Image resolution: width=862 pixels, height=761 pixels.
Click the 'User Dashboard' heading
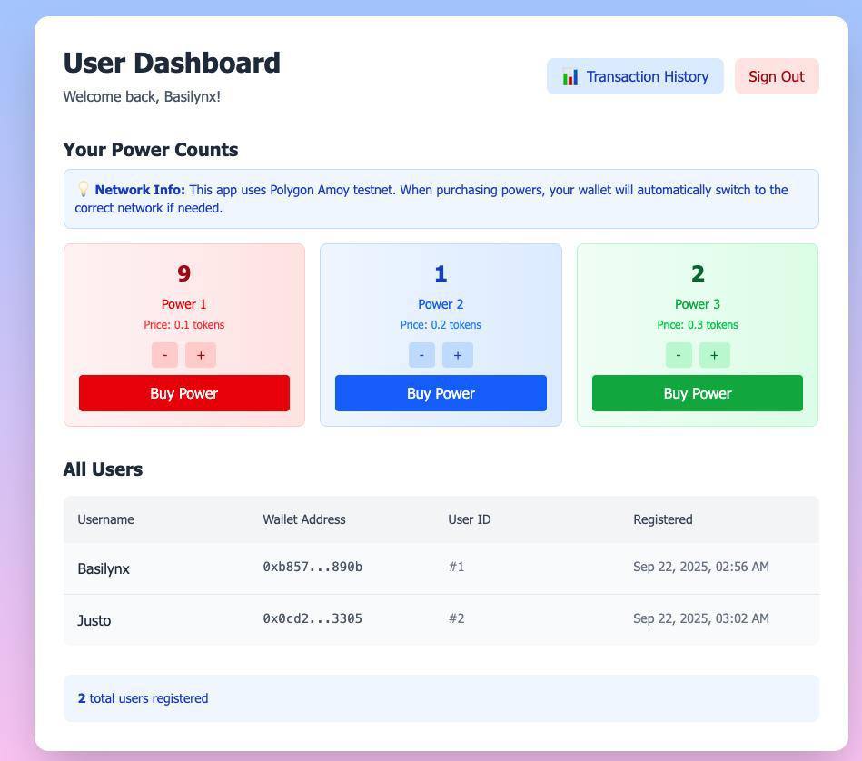[172, 63]
